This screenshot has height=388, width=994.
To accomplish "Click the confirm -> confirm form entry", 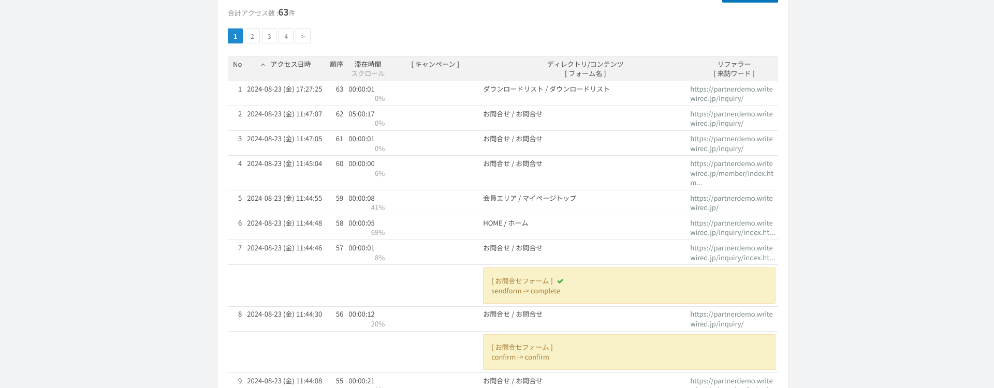I will [520, 357].
